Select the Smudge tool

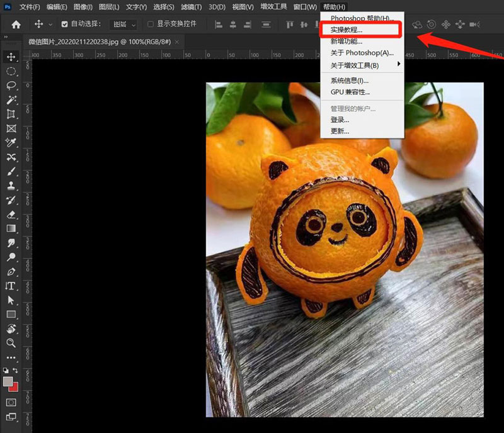[11, 243]
